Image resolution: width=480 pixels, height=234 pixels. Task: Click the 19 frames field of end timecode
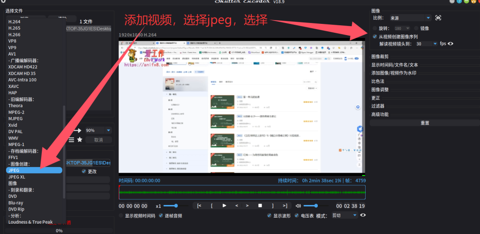coord(362,206)
